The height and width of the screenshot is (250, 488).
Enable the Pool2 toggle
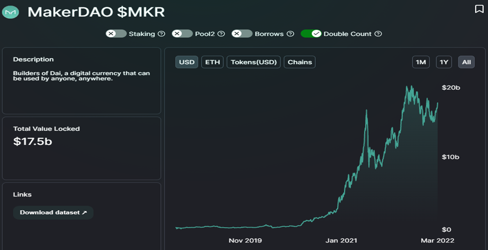(182, 34)
